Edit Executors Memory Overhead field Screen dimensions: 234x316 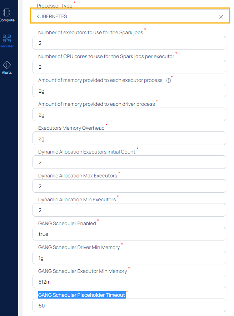tap(129, 138)
